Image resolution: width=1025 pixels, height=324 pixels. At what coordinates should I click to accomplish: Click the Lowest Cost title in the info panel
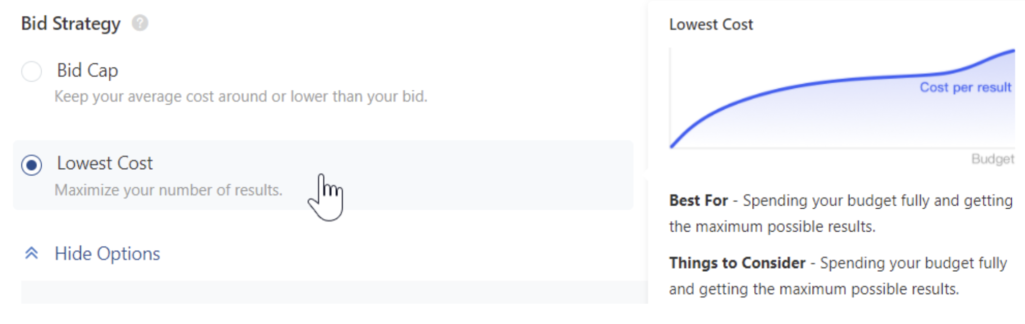711,24
